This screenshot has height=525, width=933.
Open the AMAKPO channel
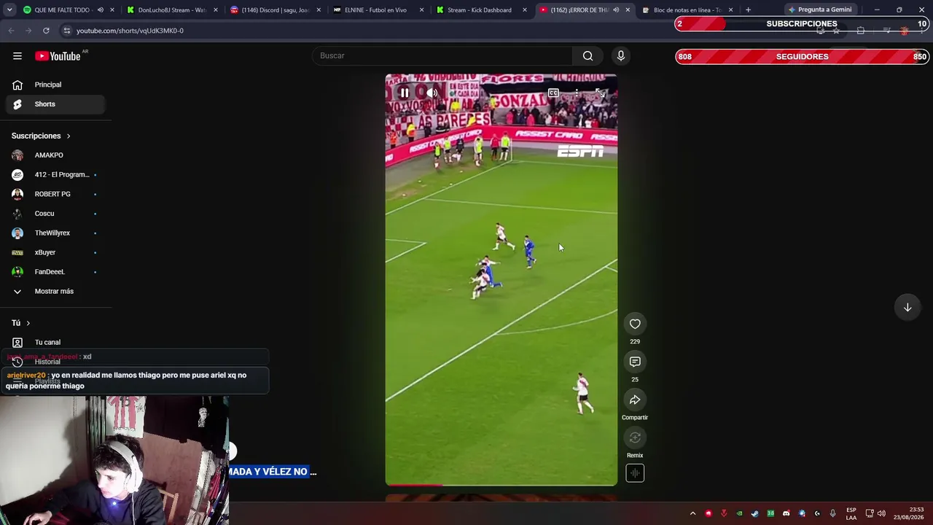(55, 155)
